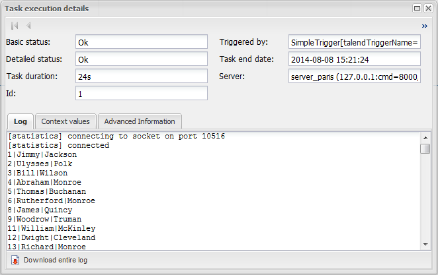Focus the Task duration field

141,76
